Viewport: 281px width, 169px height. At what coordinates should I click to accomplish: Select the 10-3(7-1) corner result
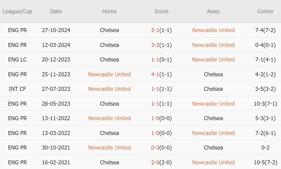pyautogui.click(x=265, y=104)
